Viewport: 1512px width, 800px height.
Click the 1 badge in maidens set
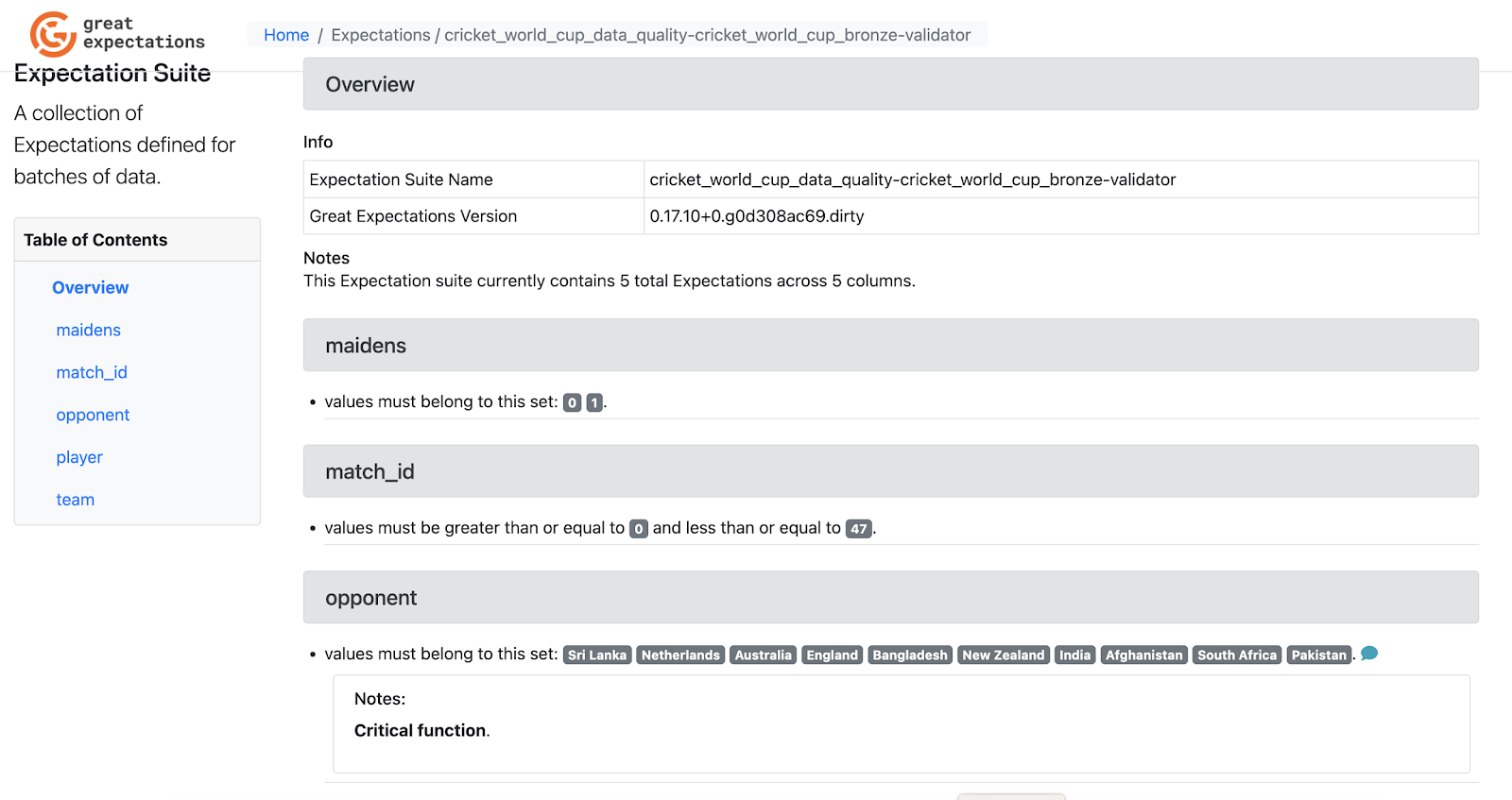[x=594, y=402]
